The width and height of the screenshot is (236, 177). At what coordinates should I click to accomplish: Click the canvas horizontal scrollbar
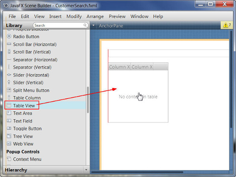(x=137, y=172)
